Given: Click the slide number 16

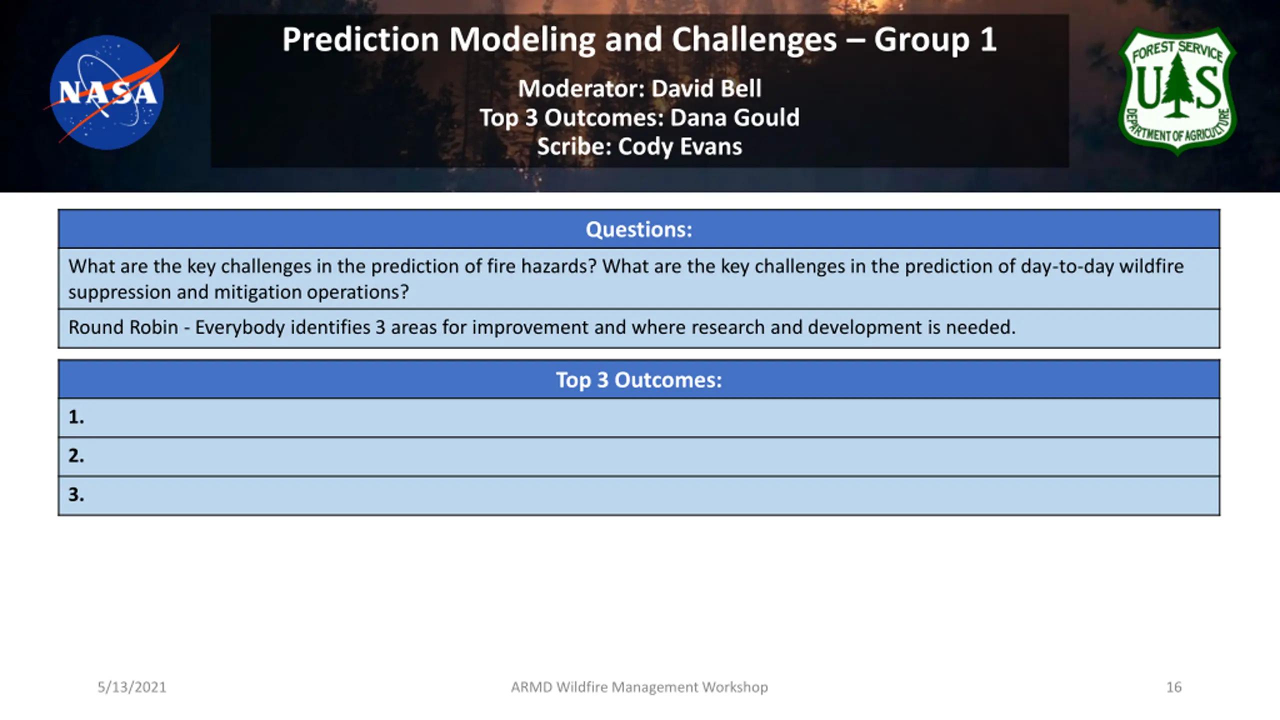Looking at the screenshot, I should 1174,687.
